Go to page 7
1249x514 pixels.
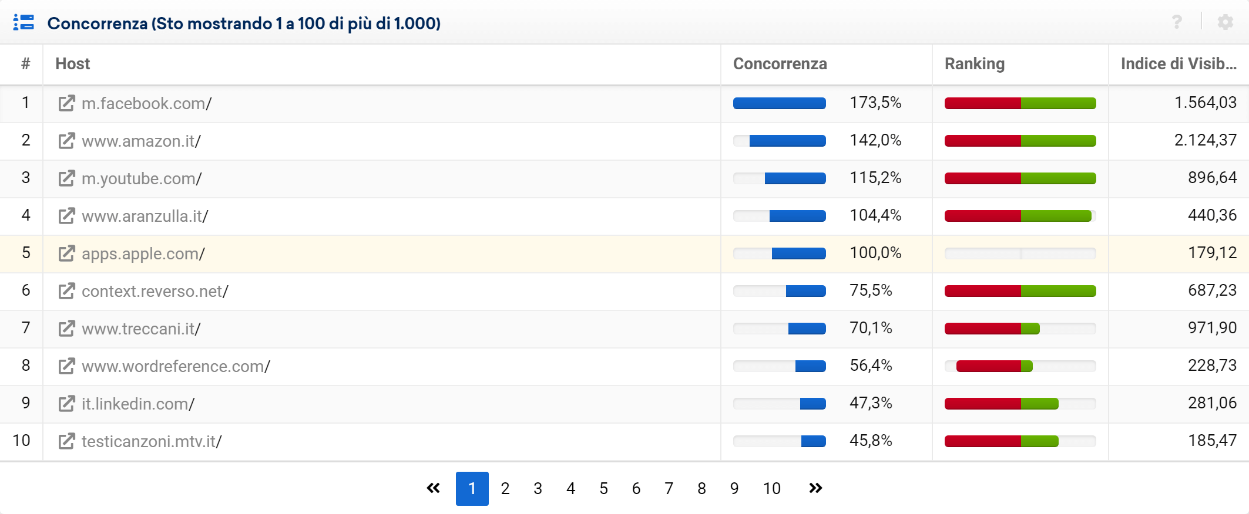coord(669,488)
